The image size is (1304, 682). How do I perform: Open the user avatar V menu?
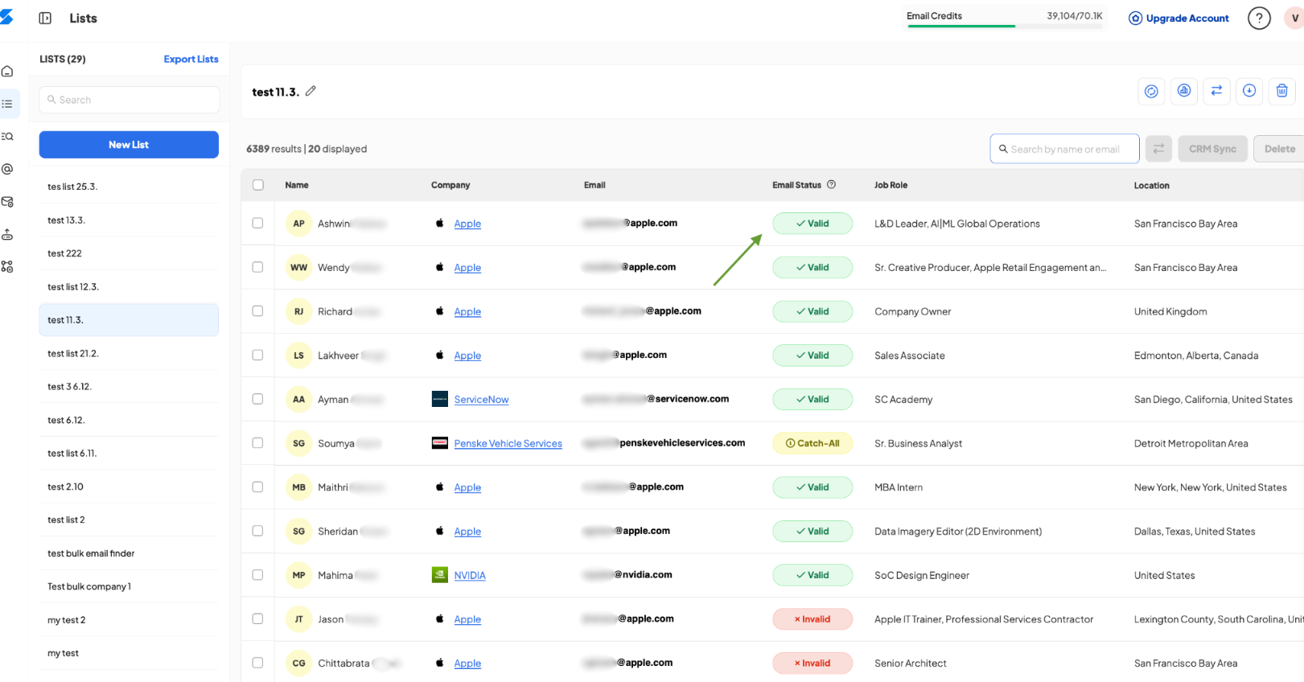[x=1294, y=18]
